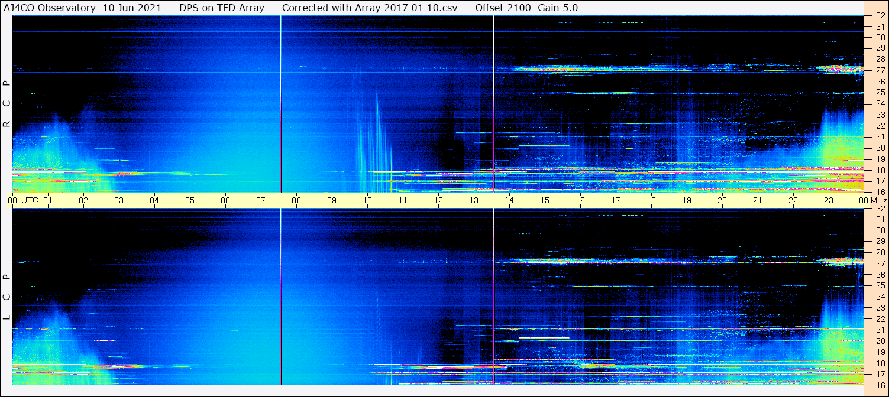
Task: Click 'DPS on TFD Array' header text
Action: tap(222, 8)
